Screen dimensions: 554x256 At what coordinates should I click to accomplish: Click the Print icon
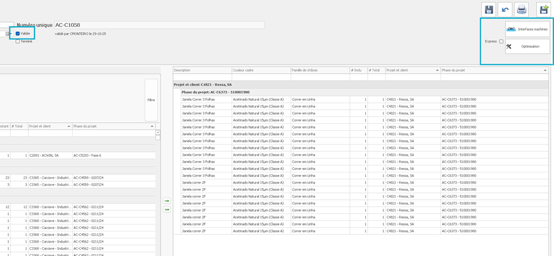[x=522, y=9]
